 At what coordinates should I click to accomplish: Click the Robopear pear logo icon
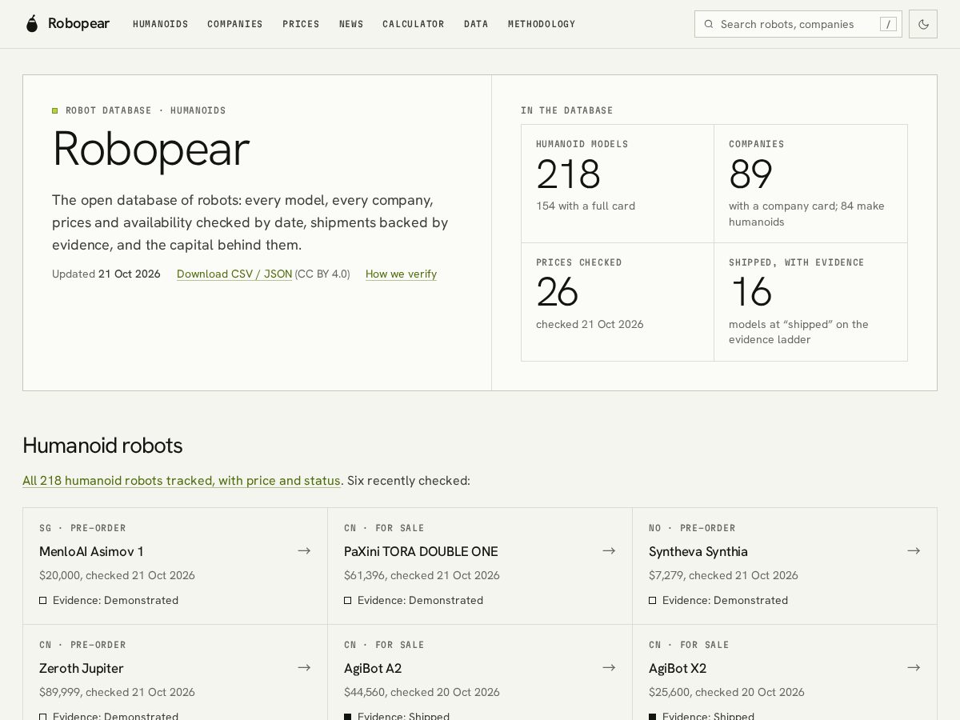pos(32,24)
